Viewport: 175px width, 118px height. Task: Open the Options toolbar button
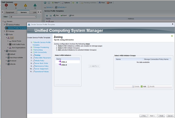(66, 2)
